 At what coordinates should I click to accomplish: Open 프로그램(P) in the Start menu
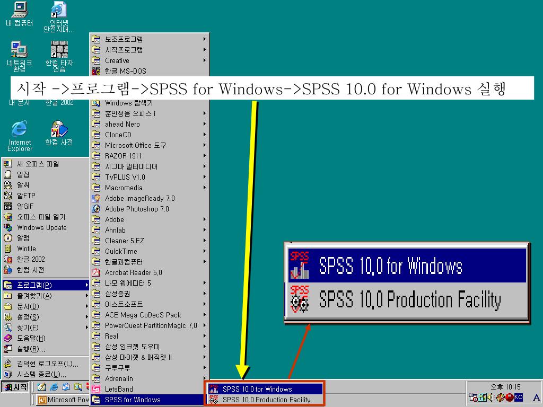[x=45, y=285]
